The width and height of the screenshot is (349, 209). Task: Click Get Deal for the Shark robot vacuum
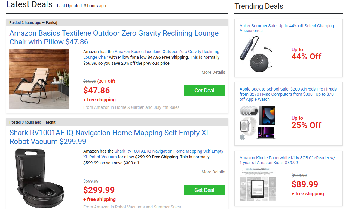click(204, 190)
